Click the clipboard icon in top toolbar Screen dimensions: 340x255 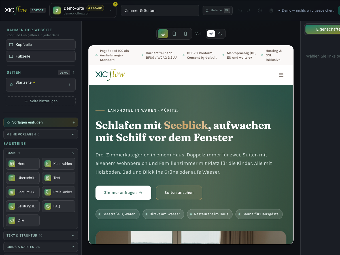pyautogui.click(x=271, y=10)
